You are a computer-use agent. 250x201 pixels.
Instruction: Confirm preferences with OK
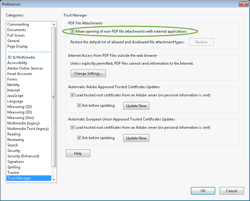pos(203,191)
